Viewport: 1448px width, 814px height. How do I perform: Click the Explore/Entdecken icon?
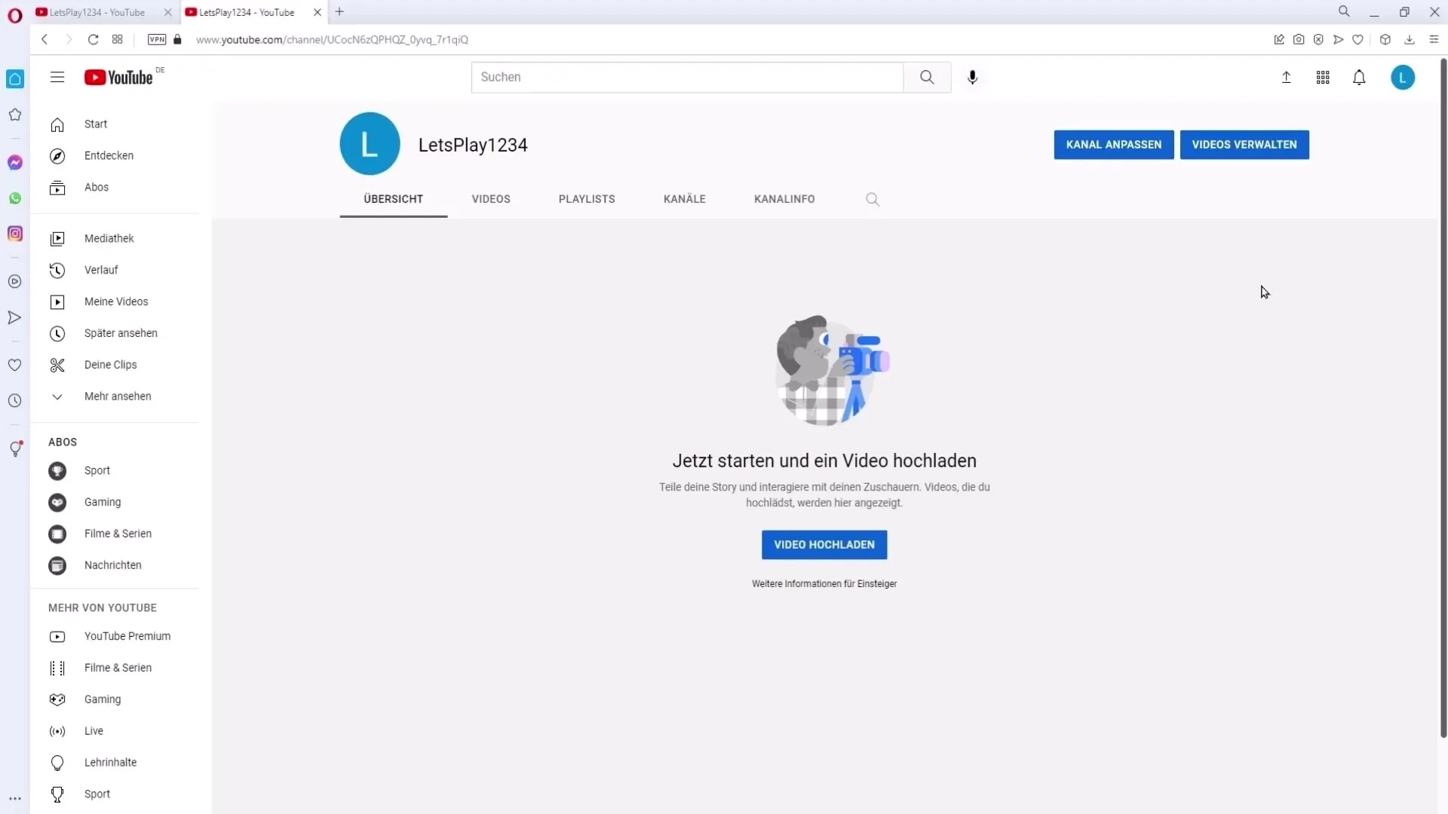[57, 155]
